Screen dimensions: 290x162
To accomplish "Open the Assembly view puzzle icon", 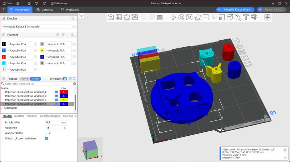I will (x=267, y=17).
